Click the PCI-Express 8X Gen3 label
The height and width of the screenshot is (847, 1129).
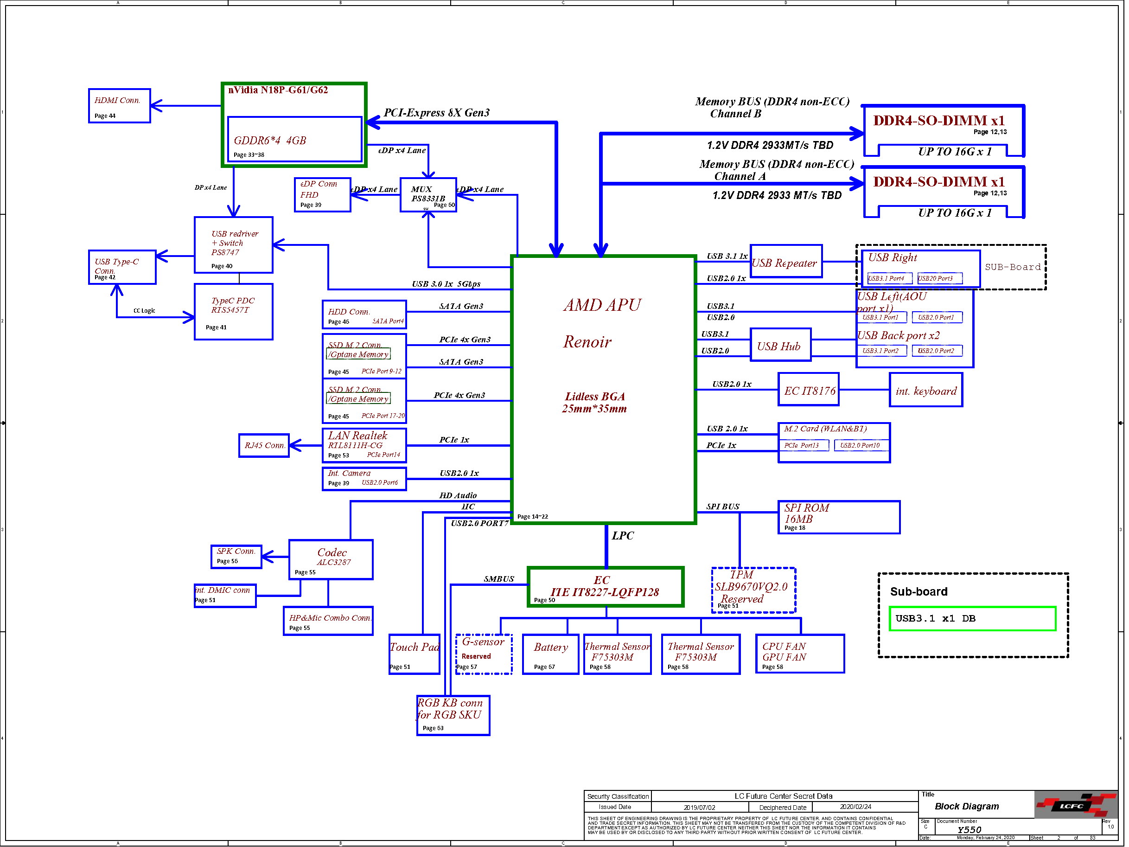(x=437, y=113)
